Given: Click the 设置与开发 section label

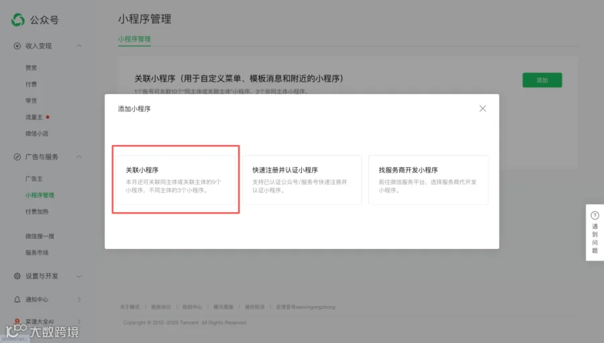Looking at the screenshot, I should (x=42, y=276).
